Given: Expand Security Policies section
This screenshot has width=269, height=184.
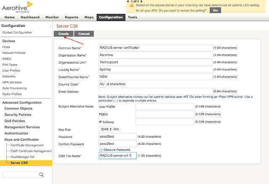Looking at the screenshot, I should coord(18,115).
